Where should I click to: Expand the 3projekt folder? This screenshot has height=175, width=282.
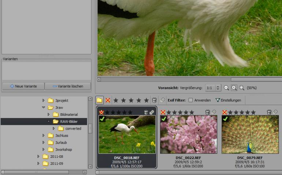[43, 100]
